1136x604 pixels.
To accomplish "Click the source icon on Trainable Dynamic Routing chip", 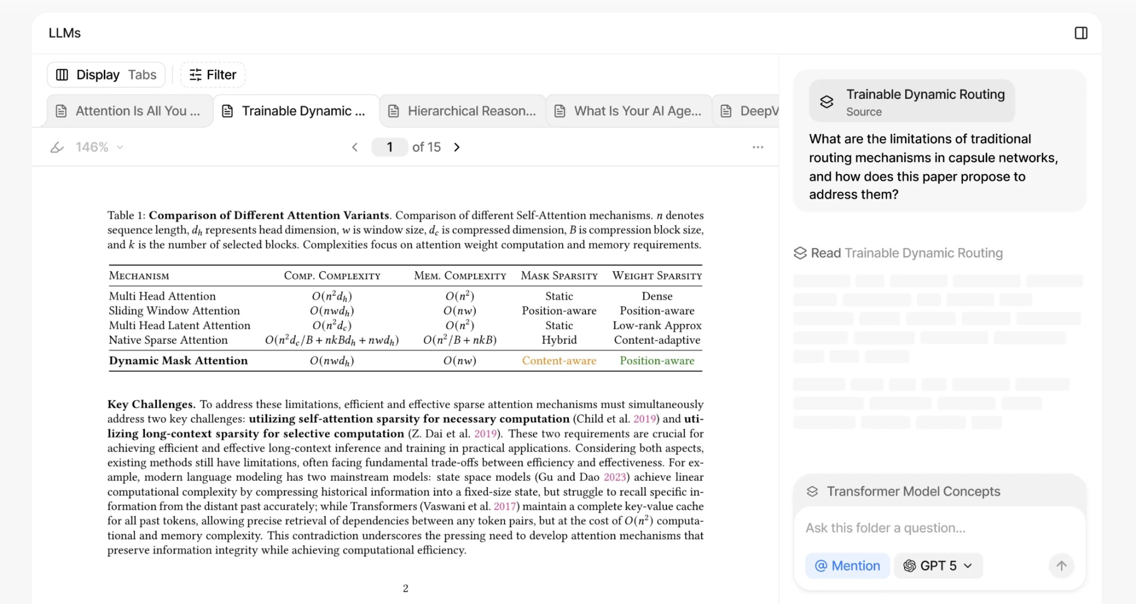I will tap(827, 101).
